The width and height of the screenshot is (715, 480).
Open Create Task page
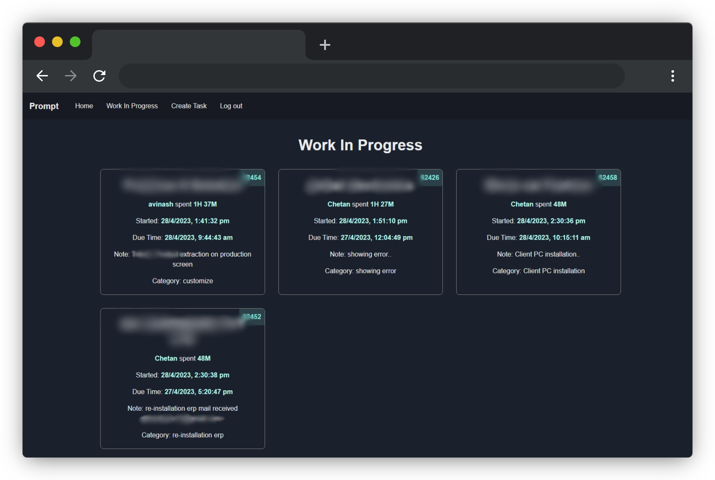[x=189, y=106]
